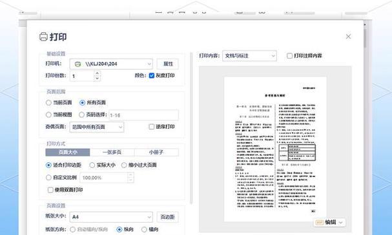Select 自定义比例 radio option

48,178
